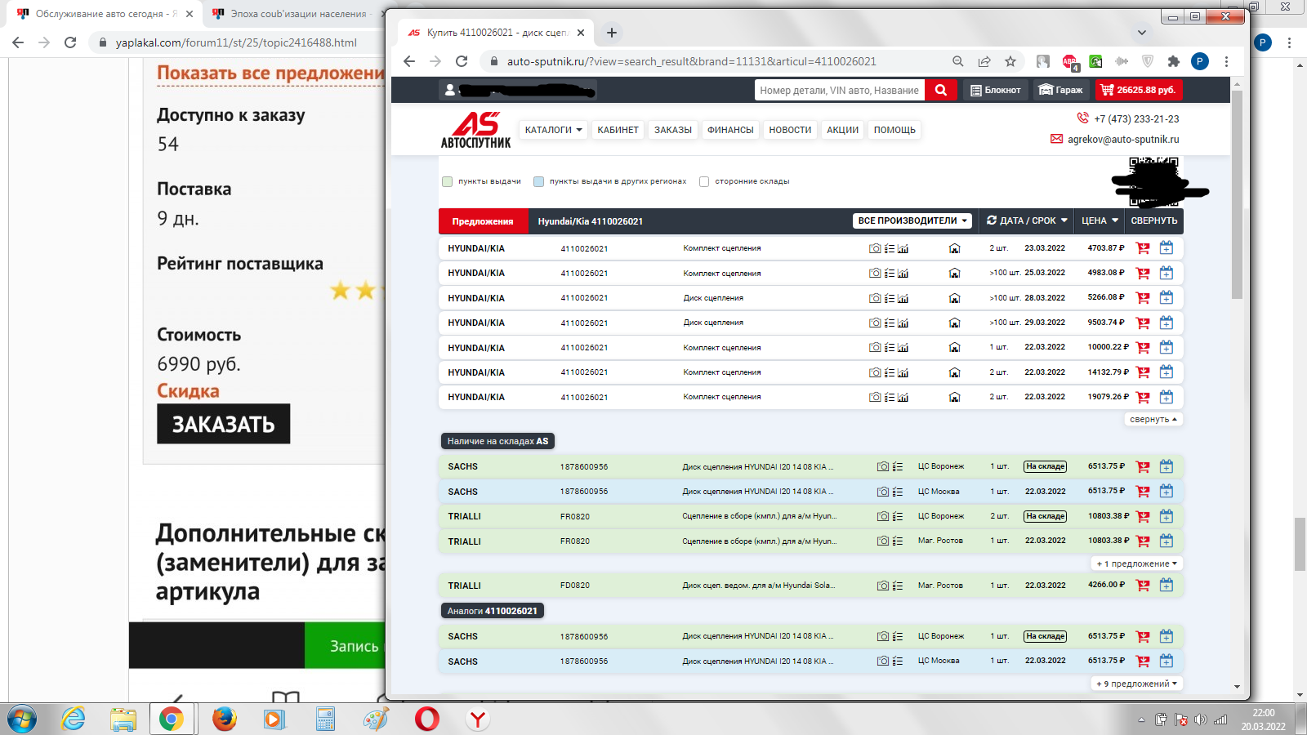This screenshot has width=1307, height=735.
Task: Expand '+ 9 предложений' under SACHS analogs
Action: point(1137,684)
